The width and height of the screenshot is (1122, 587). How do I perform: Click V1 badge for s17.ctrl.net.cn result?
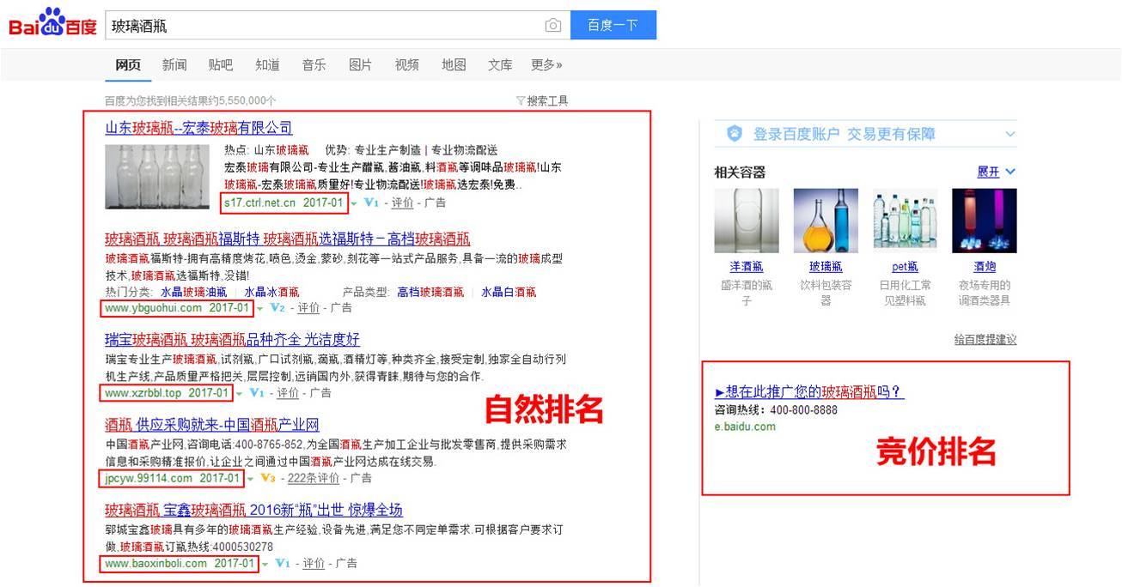[x=371, y=203]
